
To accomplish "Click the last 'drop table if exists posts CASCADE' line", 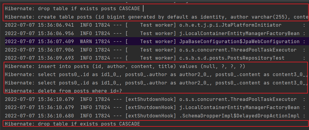I will click(x=73, y=124).
